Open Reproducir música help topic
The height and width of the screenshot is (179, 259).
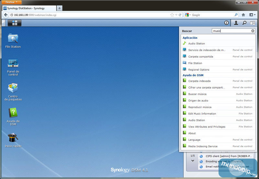218,107
